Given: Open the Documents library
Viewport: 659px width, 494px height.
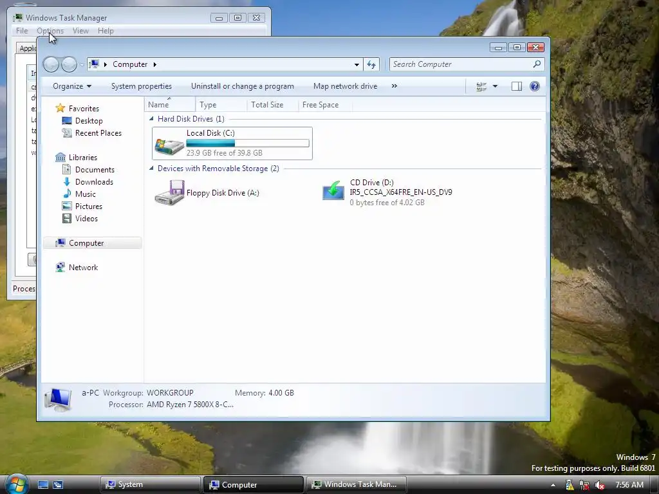Looking at the screenshot, I should pos(95,170).
